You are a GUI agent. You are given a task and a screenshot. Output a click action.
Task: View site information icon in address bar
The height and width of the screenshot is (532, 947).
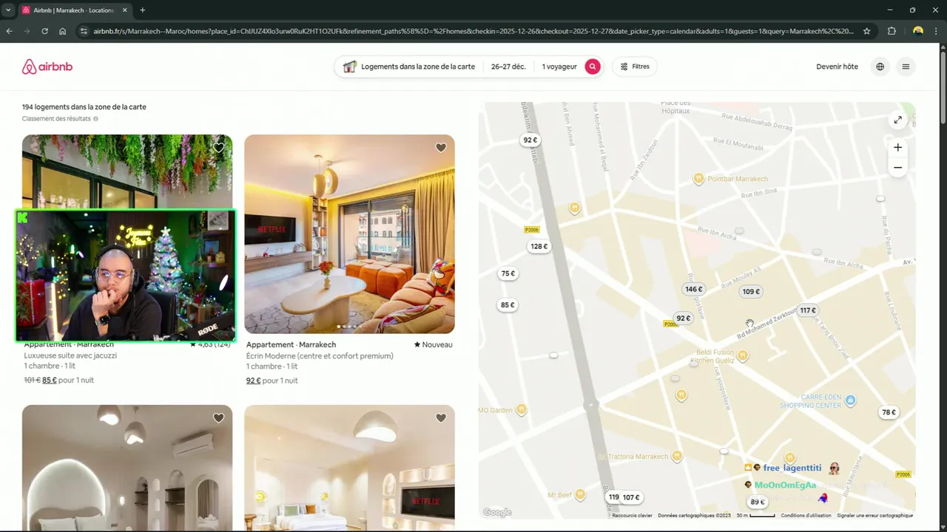pos(84,31)
